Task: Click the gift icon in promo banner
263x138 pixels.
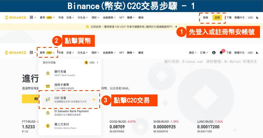Action: point(87,27)
